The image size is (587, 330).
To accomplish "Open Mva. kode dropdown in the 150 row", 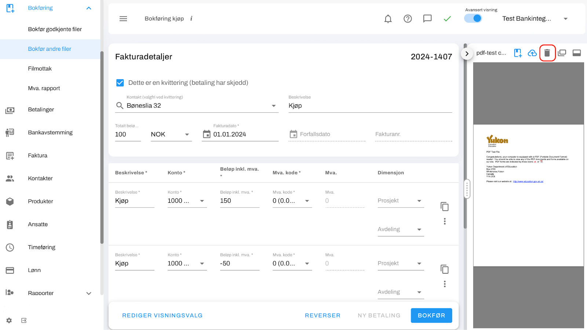I will coord(292,201).
